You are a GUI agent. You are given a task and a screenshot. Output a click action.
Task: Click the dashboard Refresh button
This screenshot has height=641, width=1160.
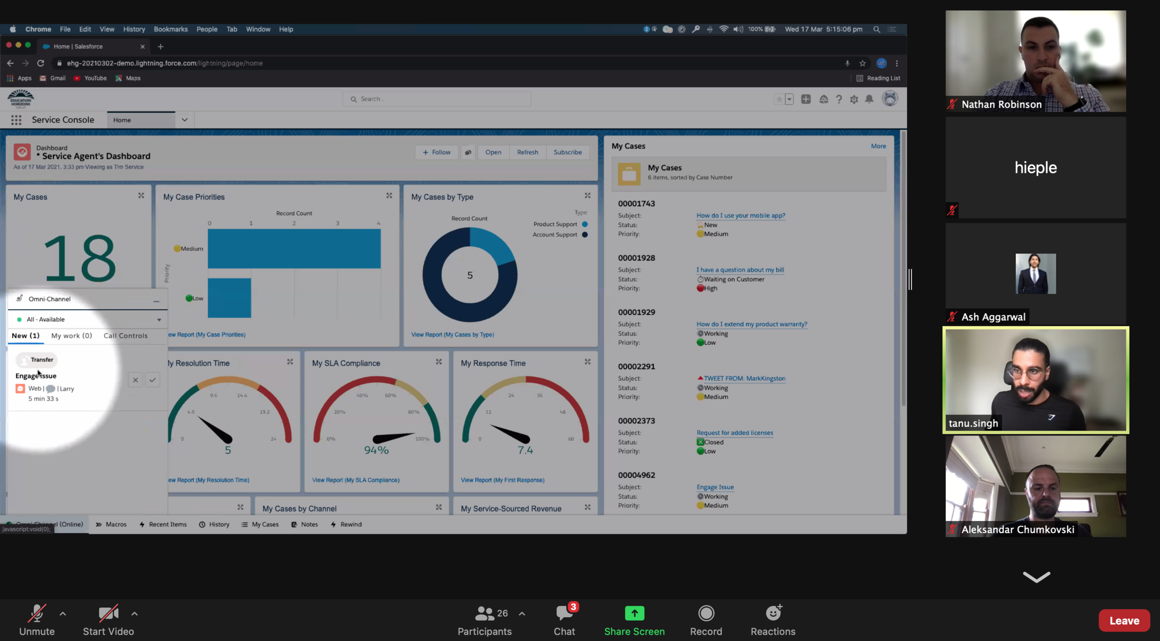527,152
